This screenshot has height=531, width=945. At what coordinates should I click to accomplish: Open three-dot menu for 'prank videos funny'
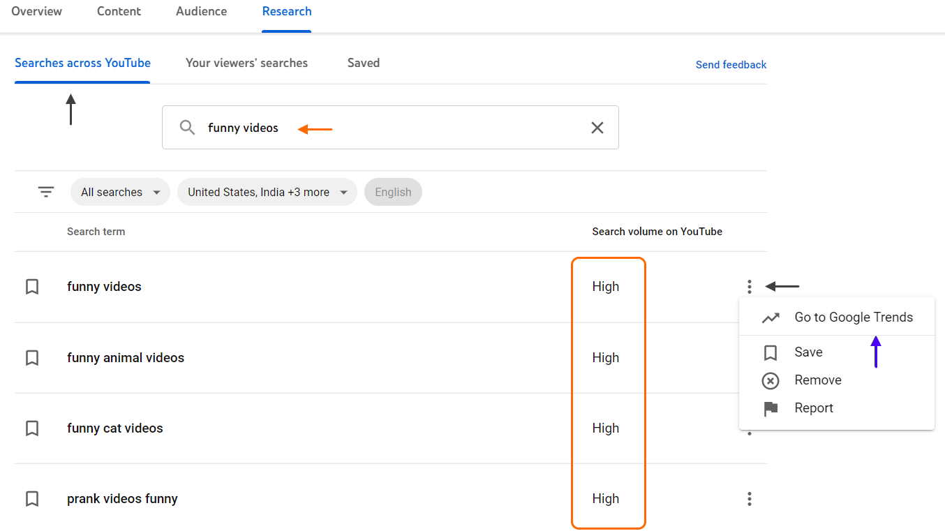(x=749, y=499)
